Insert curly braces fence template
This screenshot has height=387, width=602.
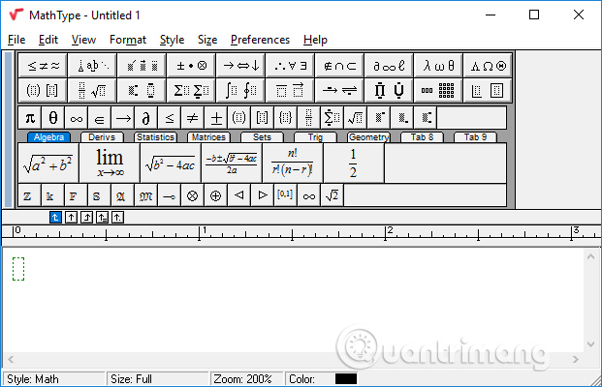285,118
